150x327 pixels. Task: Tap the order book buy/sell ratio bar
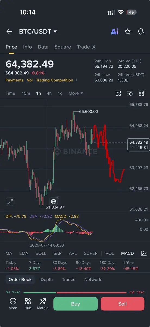(75, 293)
